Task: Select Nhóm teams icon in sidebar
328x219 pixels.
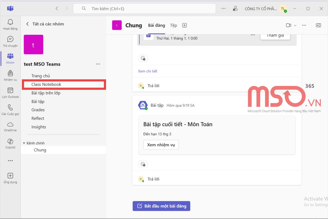Action: tap(10, 58)
